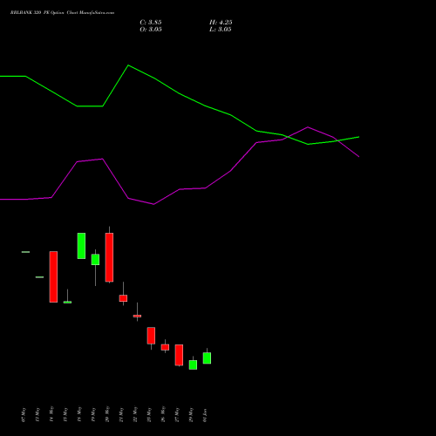The image size is (436, 436).
Task: Select the last green candle above 01 Jun
Action: pos(207,358)
